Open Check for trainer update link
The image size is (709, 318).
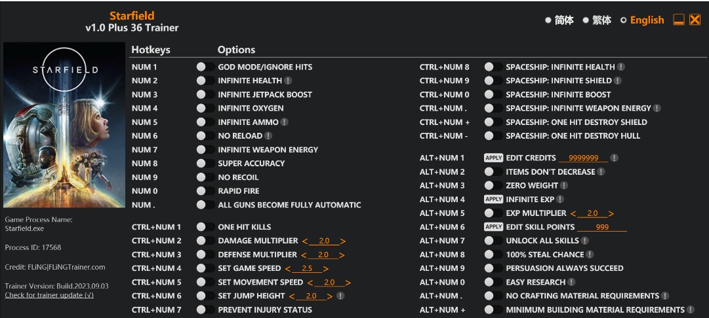[x=49, y=295]
